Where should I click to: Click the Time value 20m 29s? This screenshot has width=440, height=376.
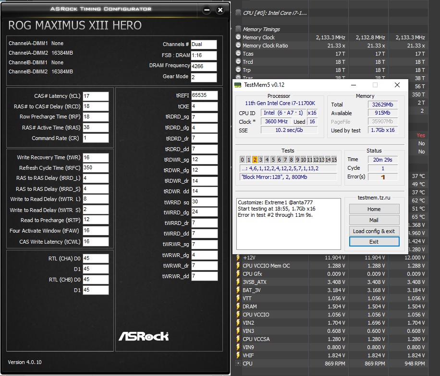coord(383,160)
